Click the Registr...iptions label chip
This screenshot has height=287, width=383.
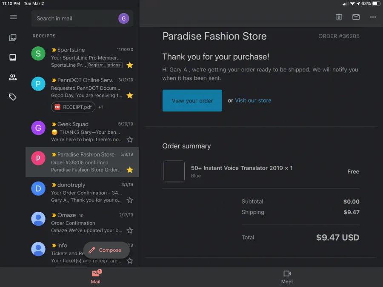(x=105, y=65)
